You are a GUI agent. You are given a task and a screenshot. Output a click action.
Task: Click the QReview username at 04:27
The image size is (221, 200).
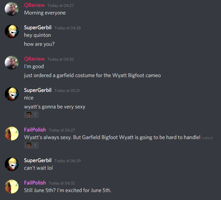coord(34,5)
